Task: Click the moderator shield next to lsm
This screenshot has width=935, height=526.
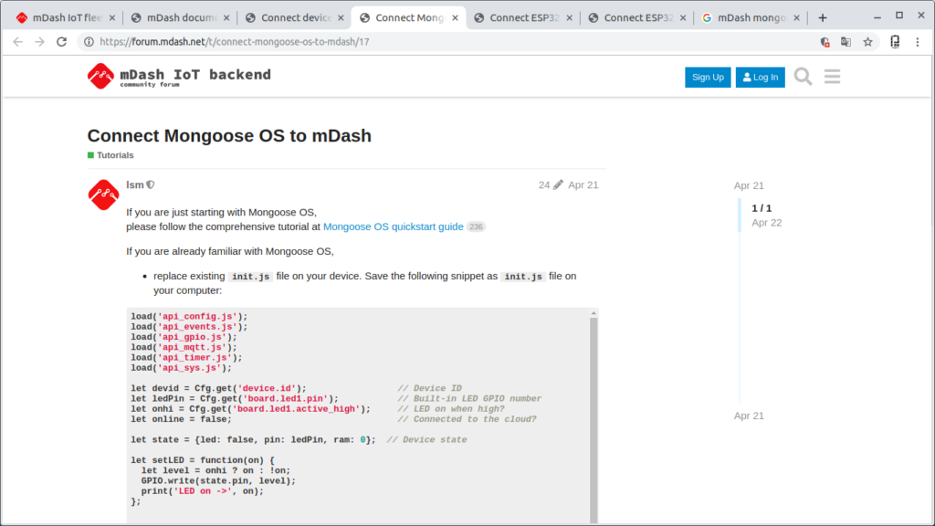Action: tap(151, 184)
